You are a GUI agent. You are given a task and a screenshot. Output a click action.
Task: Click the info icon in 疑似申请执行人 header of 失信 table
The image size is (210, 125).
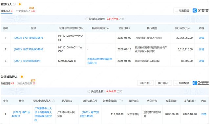tap(53, 101)
